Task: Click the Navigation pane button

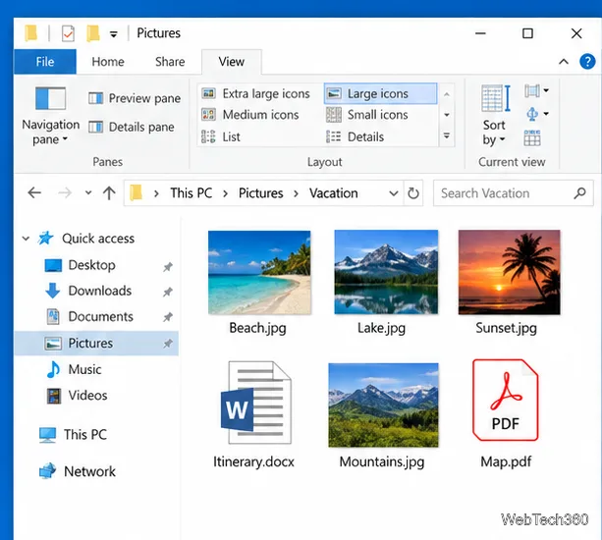Action: click(x=50, y=117)
